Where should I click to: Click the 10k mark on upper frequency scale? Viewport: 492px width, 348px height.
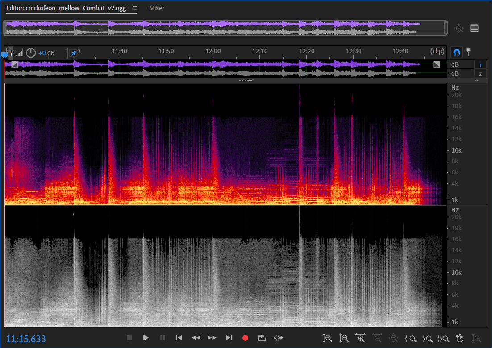click(x=457, y=150)
